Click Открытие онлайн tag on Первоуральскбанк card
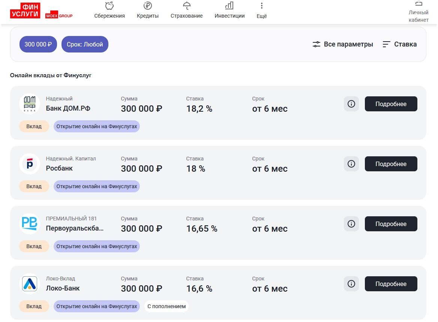438x322 pixels. coord(97,246)
